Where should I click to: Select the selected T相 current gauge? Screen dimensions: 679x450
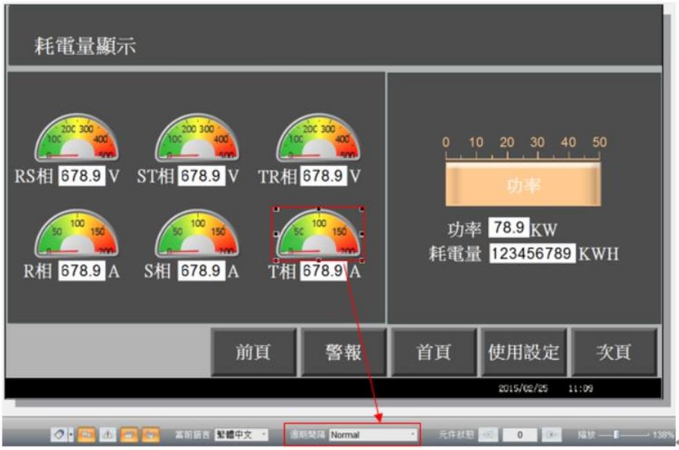319,235
